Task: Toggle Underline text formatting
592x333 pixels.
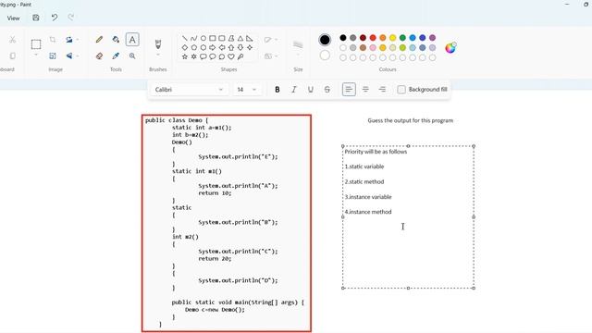Action: pos(311,90)
